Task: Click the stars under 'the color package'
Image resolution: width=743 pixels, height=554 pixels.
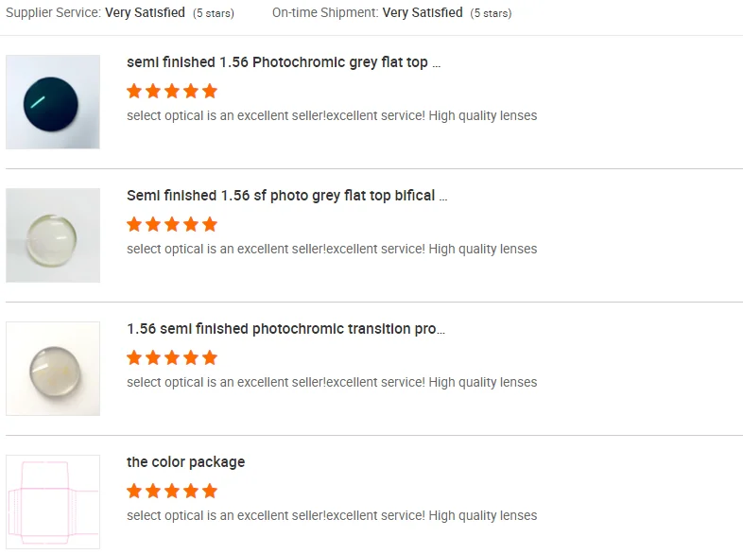Action: [x=172, y=491]
